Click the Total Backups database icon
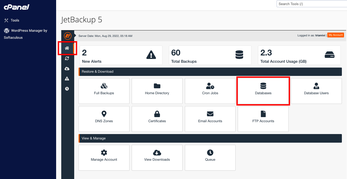Viewport: 347px width, 179px height. (x=239, y=55)
